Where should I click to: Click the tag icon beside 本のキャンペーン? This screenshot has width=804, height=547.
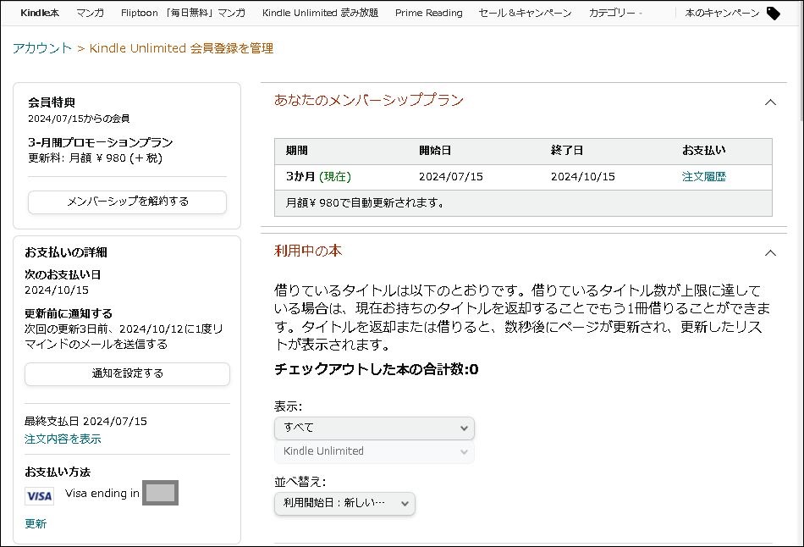coord(773,14)
